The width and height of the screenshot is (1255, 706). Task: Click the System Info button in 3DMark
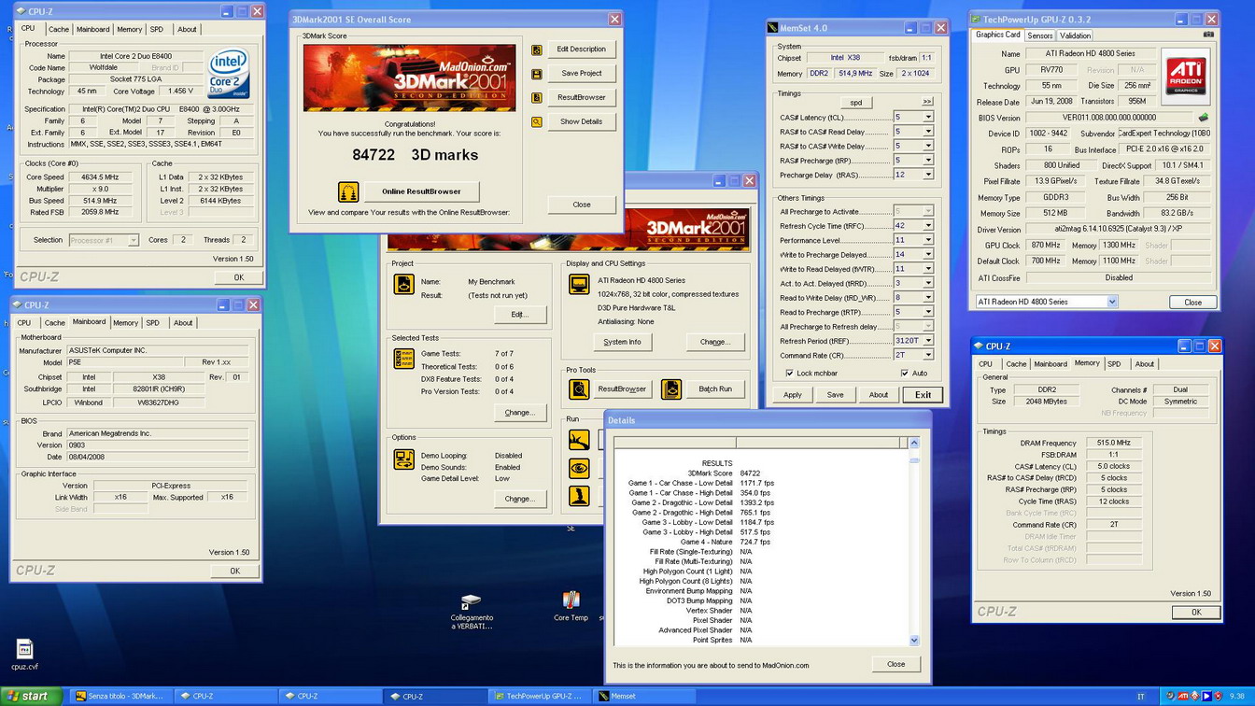point(622,342)
